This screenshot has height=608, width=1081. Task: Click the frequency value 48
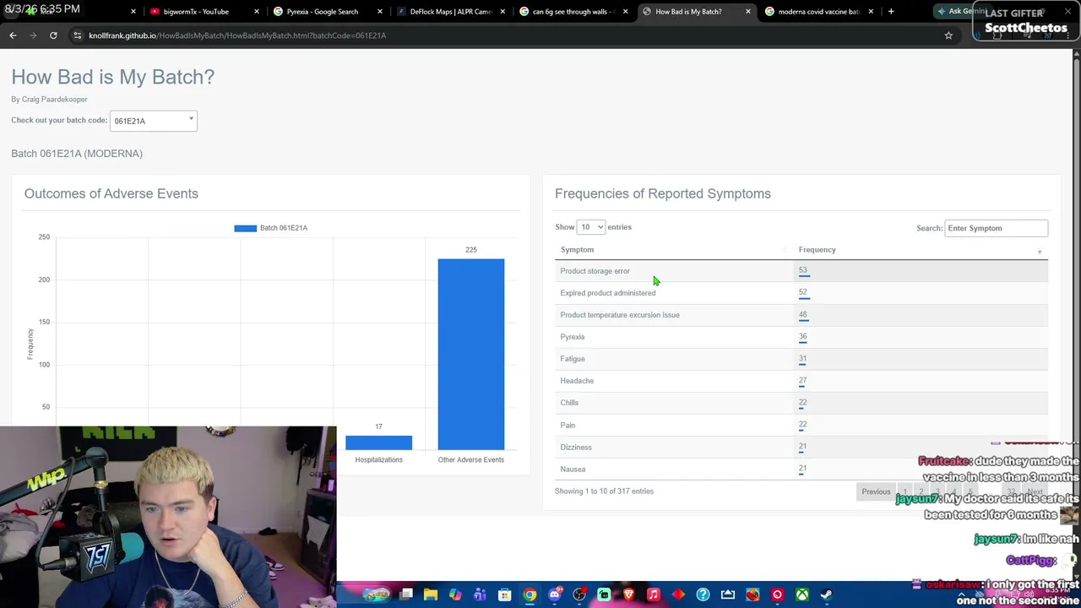[x=803, y=314]
